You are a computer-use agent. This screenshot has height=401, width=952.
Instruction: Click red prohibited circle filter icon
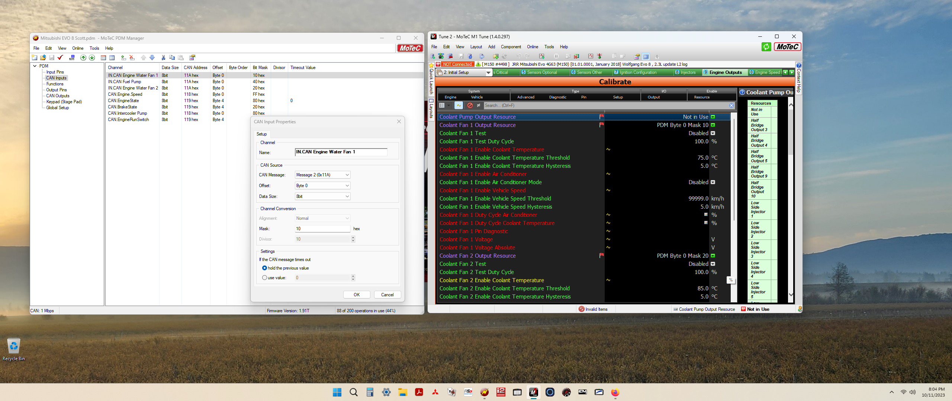click(x=470, y=105)
